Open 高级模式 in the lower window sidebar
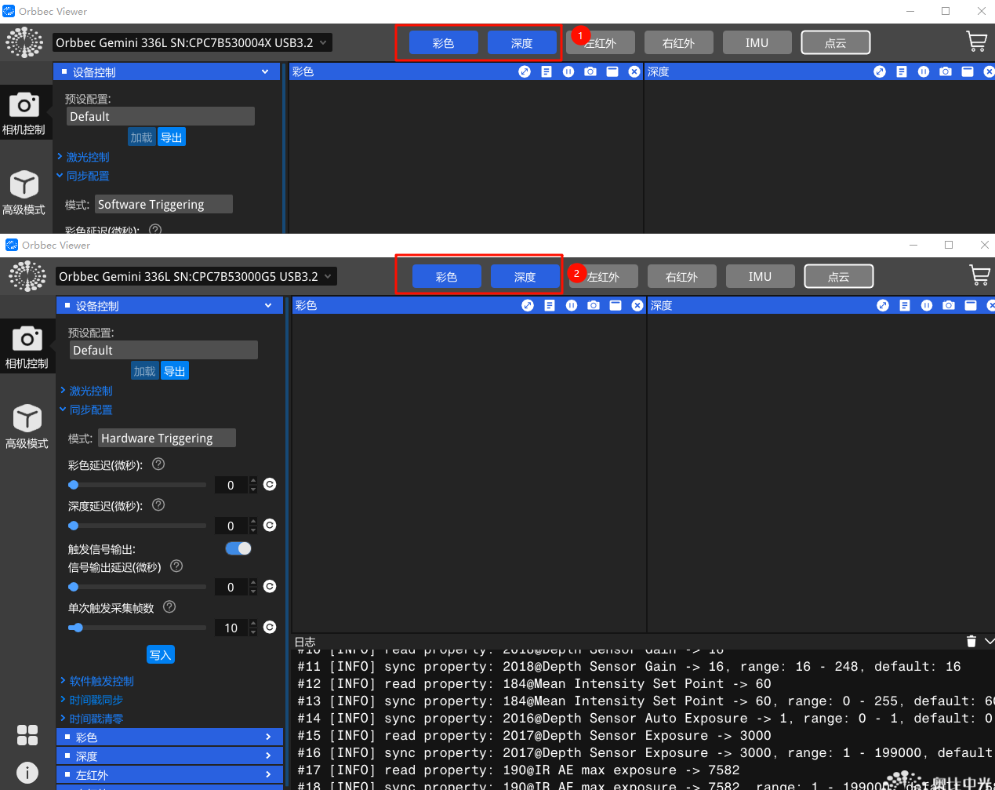Viewport: 995px width, 790px height. (x=27, y=427)
